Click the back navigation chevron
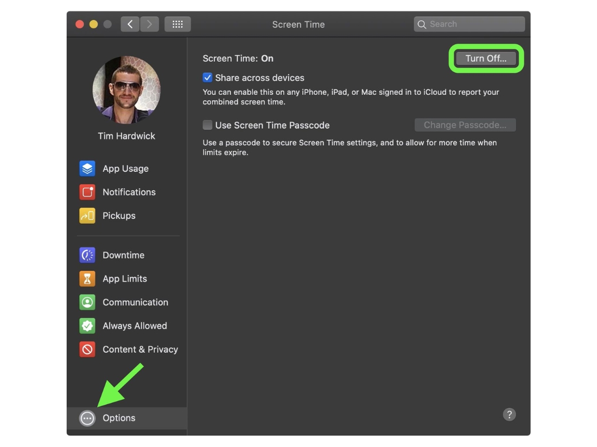This screenshot has height=447, width=597. [130, 24]
